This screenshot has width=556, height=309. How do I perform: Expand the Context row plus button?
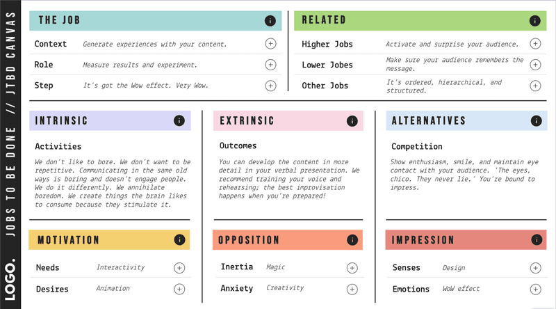pyautogui.click(x=270, y=44)
